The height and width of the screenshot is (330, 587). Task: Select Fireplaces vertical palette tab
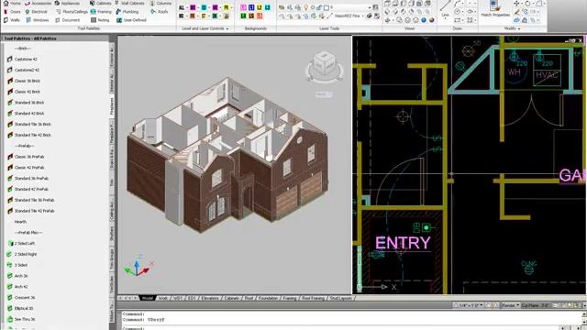[112, 106]
